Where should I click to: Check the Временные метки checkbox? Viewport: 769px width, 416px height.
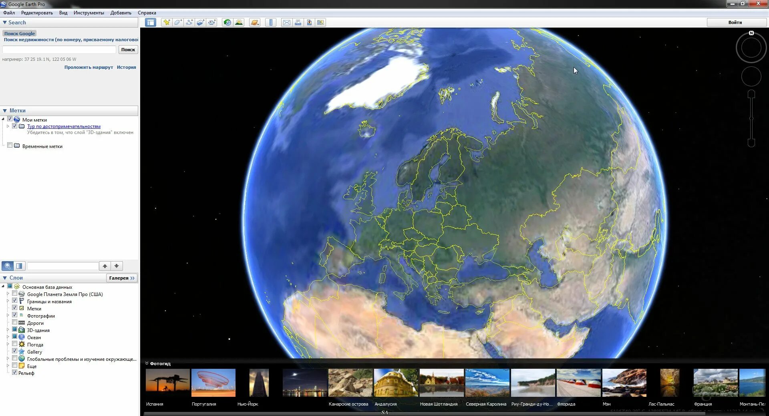(10, 146)
